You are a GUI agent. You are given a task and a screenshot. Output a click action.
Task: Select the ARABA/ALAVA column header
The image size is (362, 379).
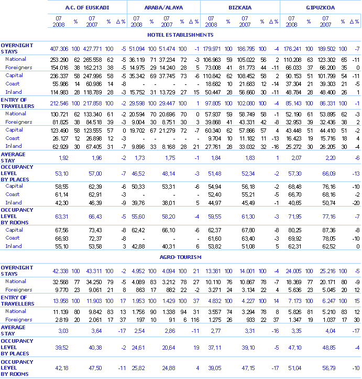pos(163,7)
